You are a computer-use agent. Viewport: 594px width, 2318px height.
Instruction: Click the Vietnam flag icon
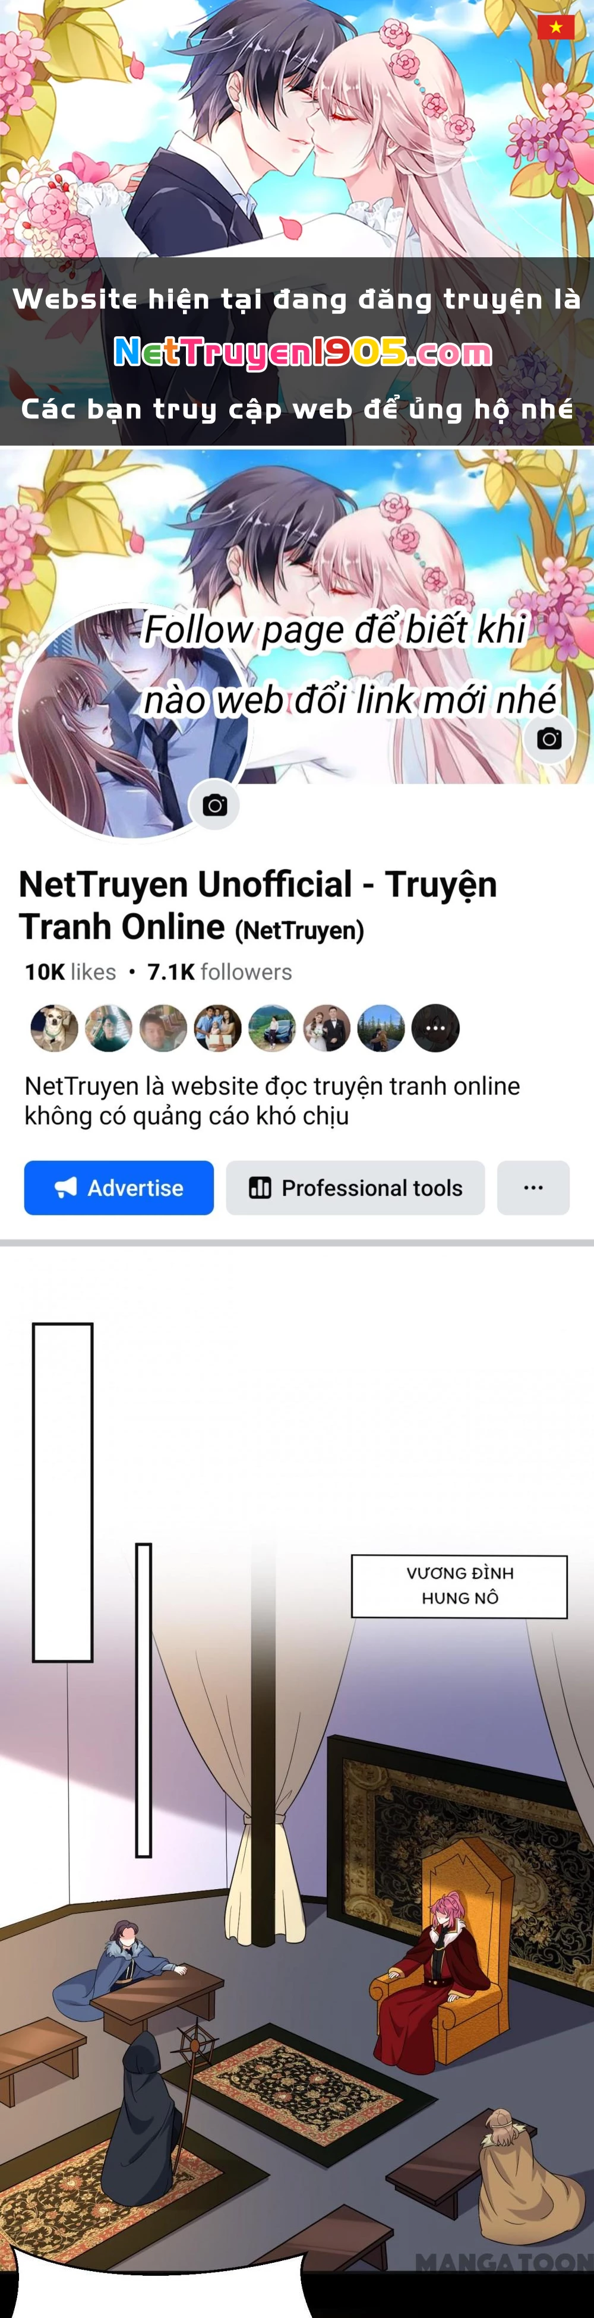[555, 27]
